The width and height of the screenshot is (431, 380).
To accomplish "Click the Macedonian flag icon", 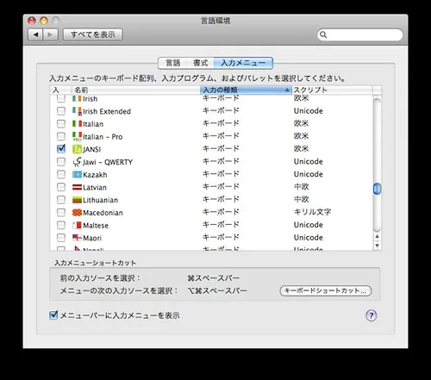I will (77, 213).
